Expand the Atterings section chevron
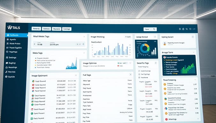This screenshot has width=216, height=123. [198, 119]
